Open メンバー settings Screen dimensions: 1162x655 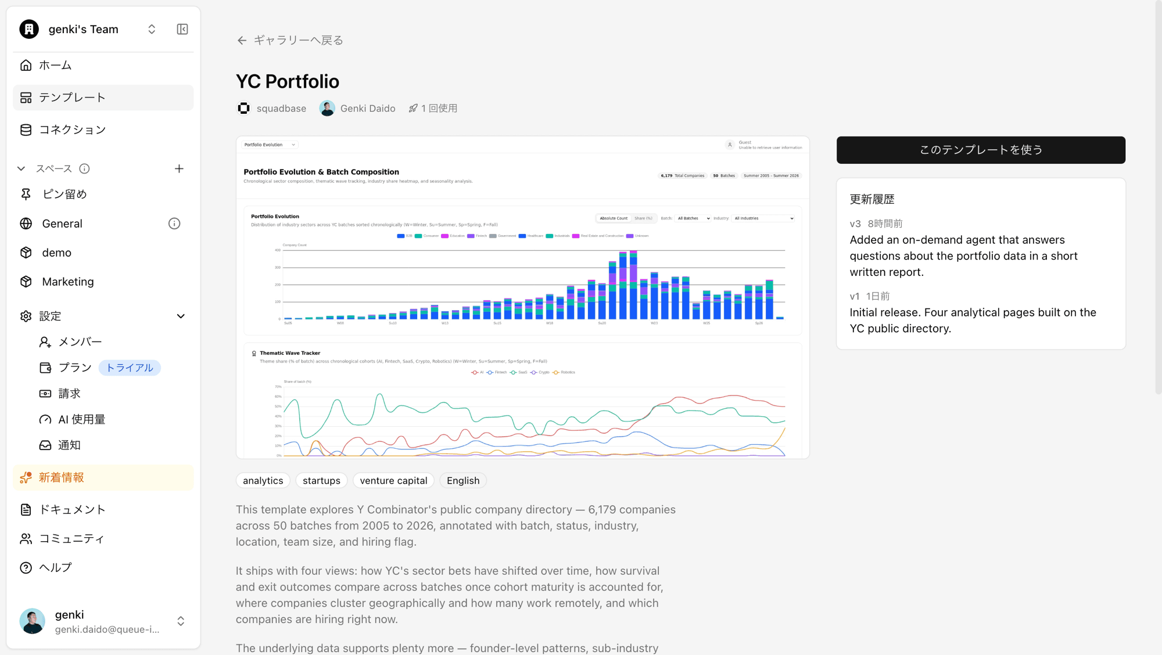pyautogui.click(x=80, y=342)
